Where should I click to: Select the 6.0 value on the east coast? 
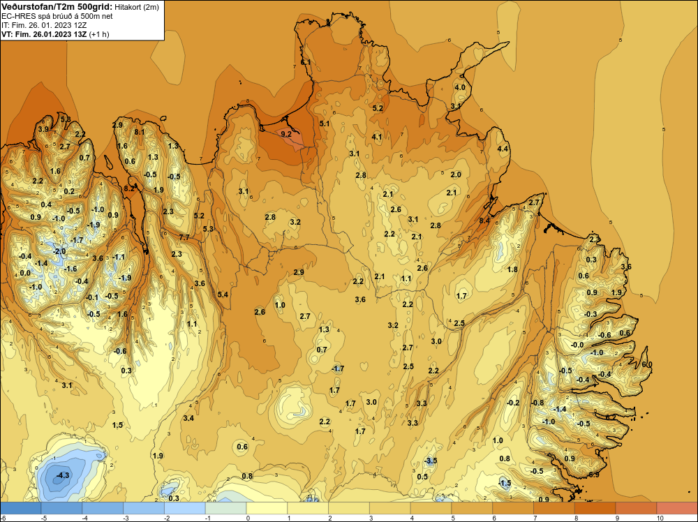(x=647, y=364)
